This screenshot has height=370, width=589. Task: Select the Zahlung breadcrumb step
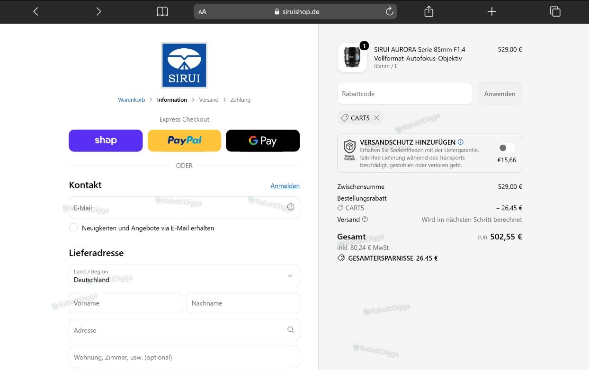(x=241, y=100)
